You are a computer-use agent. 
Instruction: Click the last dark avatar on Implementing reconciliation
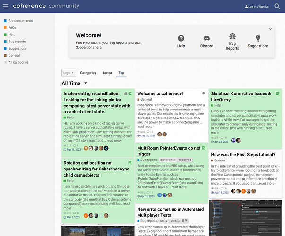click(106, 148)
